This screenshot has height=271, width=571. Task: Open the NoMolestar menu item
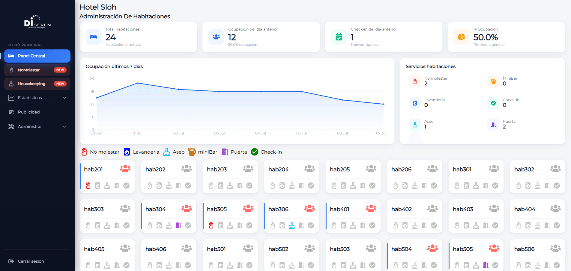(37, 70)
